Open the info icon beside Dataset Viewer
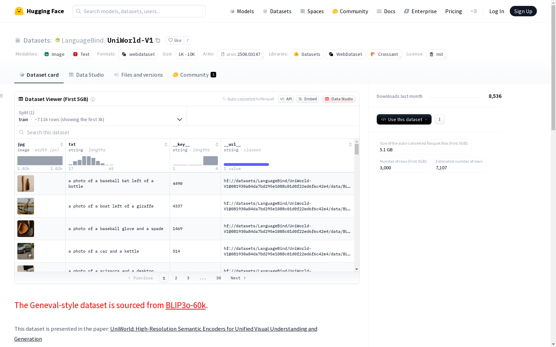This screenshot has width=556, height=347. [x=93, y=99]
